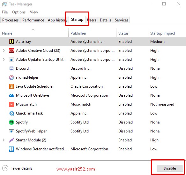Click the iTunesHelper icon
Screen dimensions: 186x175
11,77
